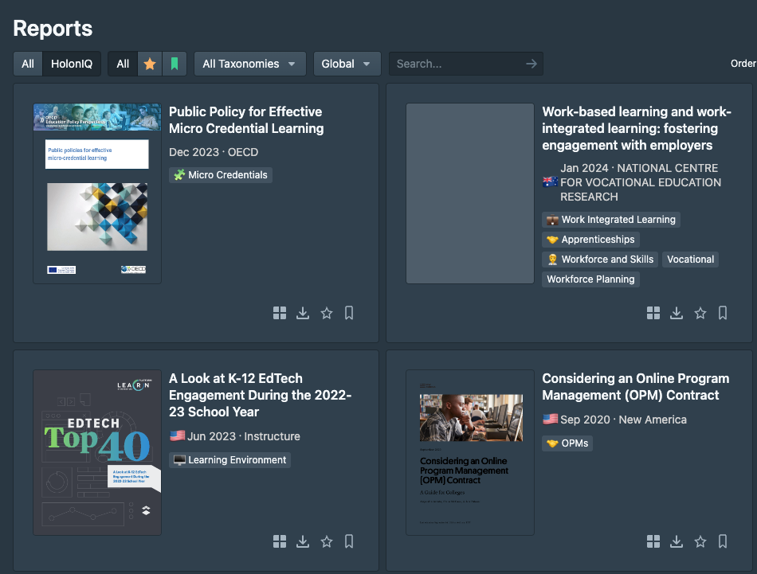This screenshot has height=574, width=757.
Task: Expand the All Taxonomies dropdown
Action: point(249,64)
